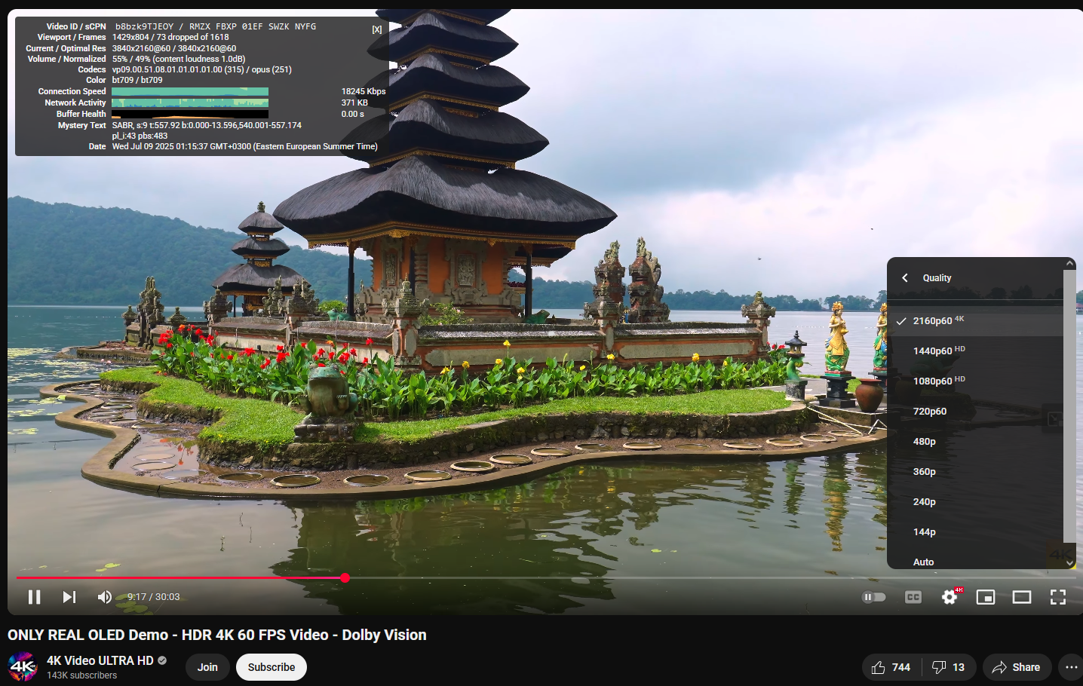
Task: Select 1440p60 HD quality
Action: 975,351
